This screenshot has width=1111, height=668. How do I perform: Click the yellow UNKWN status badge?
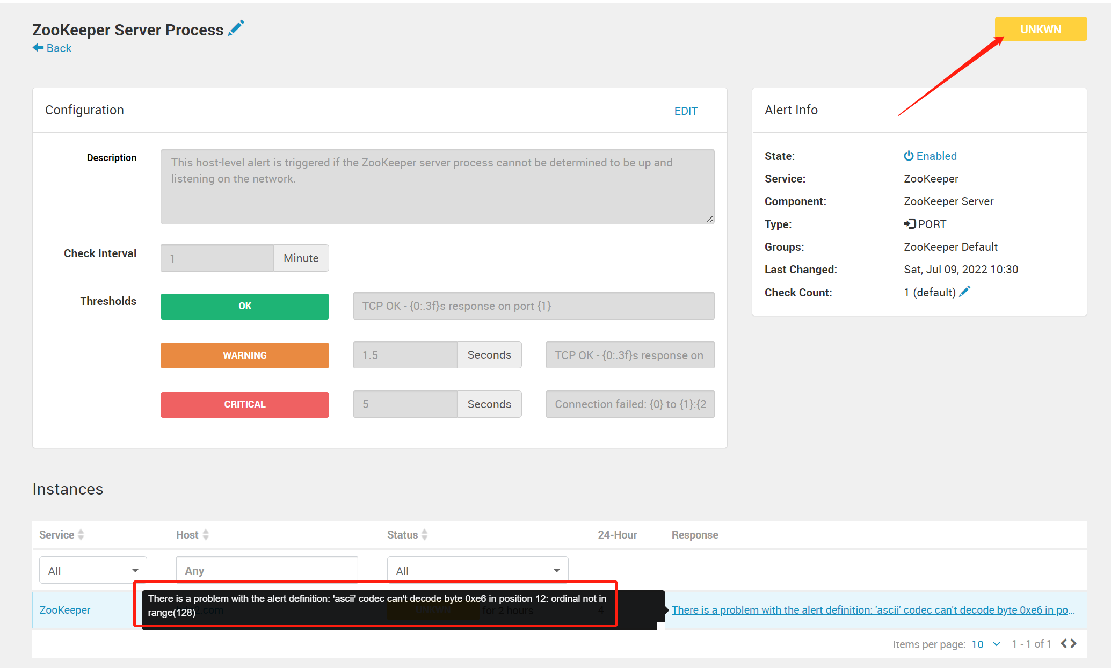(x=1040, y=29)
